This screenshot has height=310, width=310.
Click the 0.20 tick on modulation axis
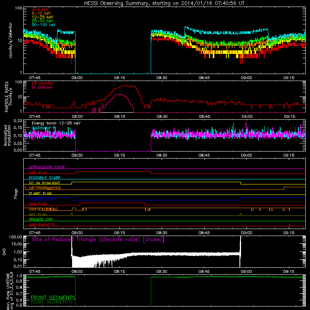[18, 121]
